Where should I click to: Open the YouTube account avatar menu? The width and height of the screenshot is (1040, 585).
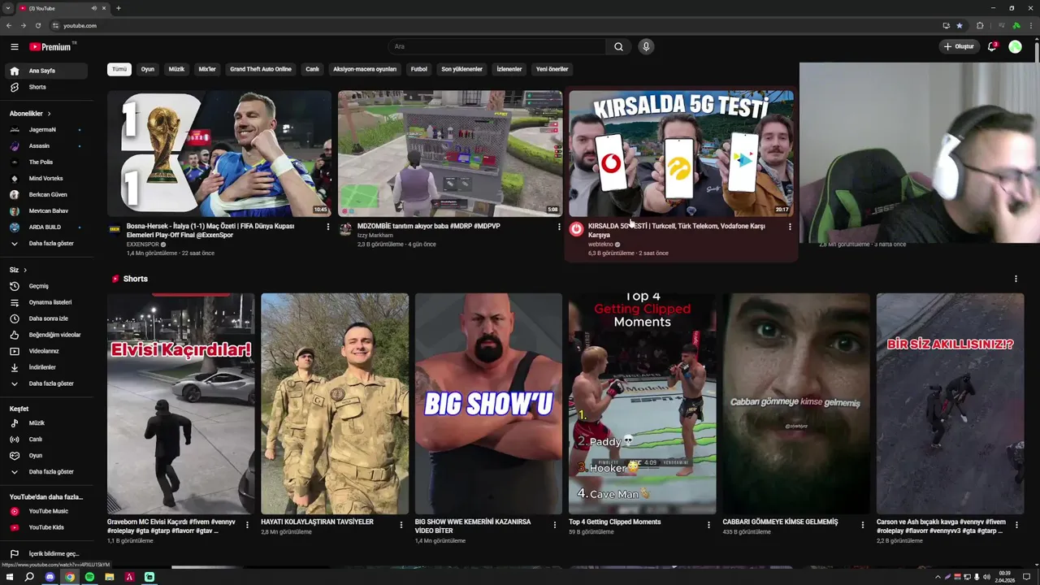(x=1015, y=47)
